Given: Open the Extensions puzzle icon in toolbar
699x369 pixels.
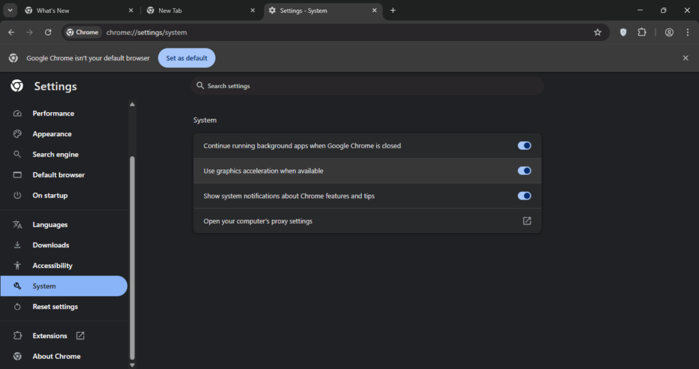Looking at the screenshot, I should point(642,32).
